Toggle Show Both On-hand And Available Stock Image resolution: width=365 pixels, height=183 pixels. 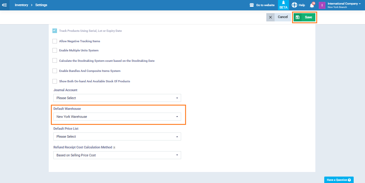tap(55, 81)
